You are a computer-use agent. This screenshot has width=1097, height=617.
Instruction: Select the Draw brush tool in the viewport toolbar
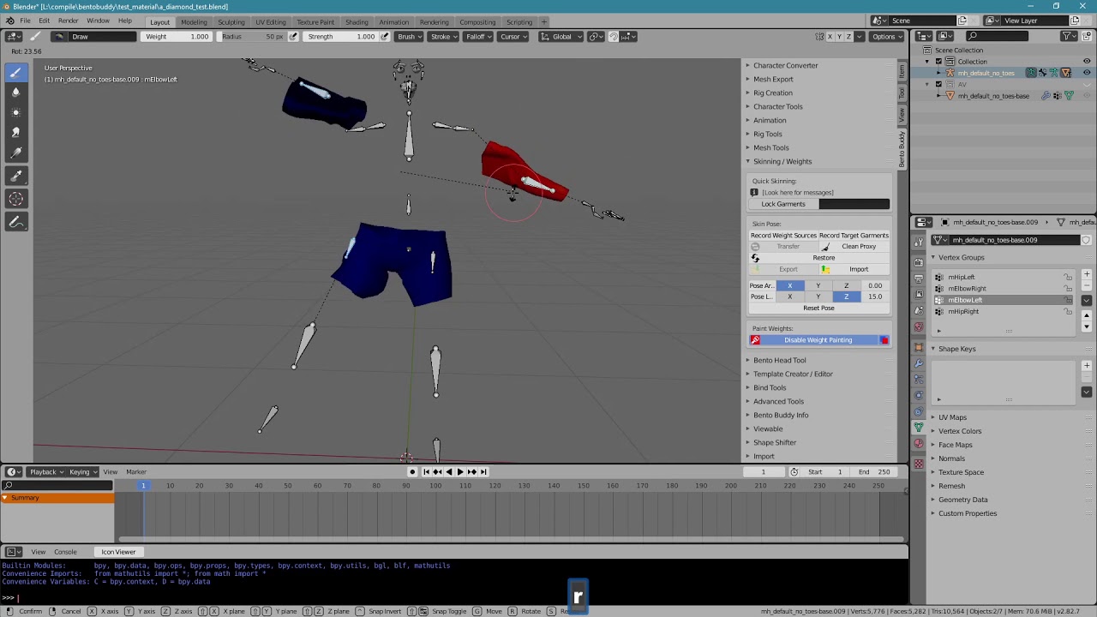point(15,72)
